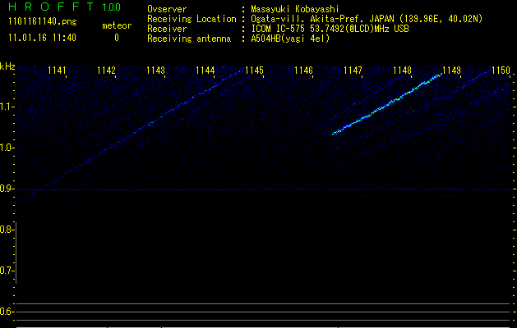Screen dimensions: 517x328
Task: Click the 1144 time axis label
Action: [x=205, y=71]
